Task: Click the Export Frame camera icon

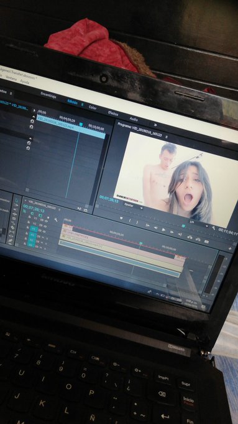Action: pyautogui.click(x=207, y=241)
